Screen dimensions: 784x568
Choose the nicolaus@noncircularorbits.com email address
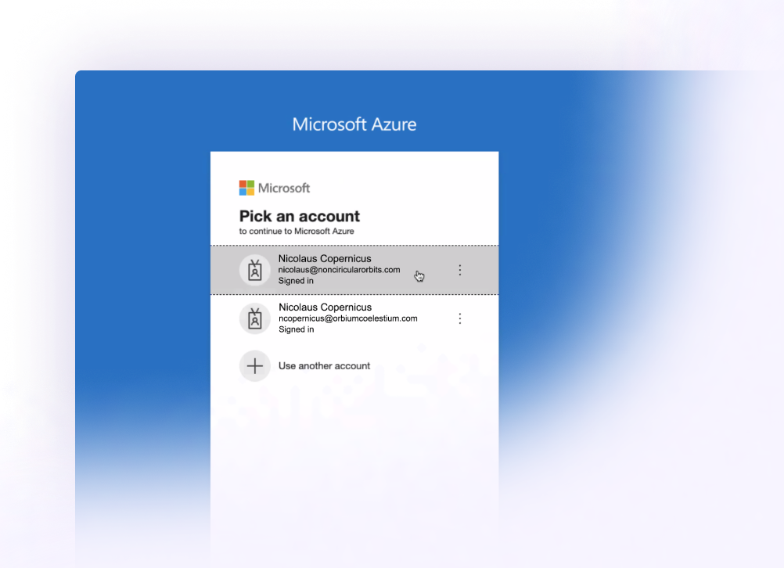(339, 270)
